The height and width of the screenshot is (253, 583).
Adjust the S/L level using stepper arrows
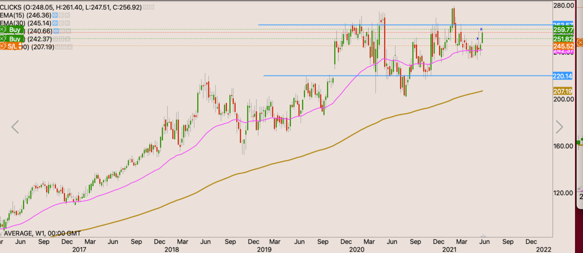20,46
